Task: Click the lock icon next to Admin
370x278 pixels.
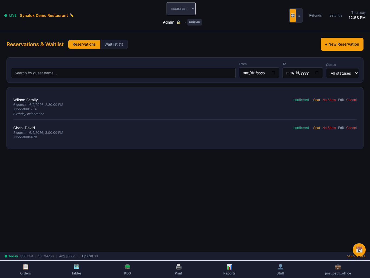Action: click(x=178, y=22)
